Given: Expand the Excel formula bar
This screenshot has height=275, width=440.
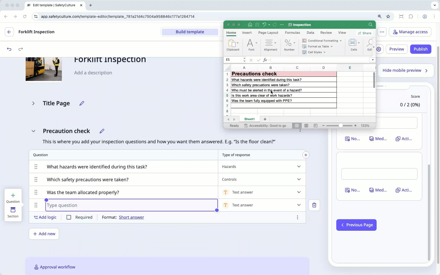Looking at the screenshot, I should (373, 60).
